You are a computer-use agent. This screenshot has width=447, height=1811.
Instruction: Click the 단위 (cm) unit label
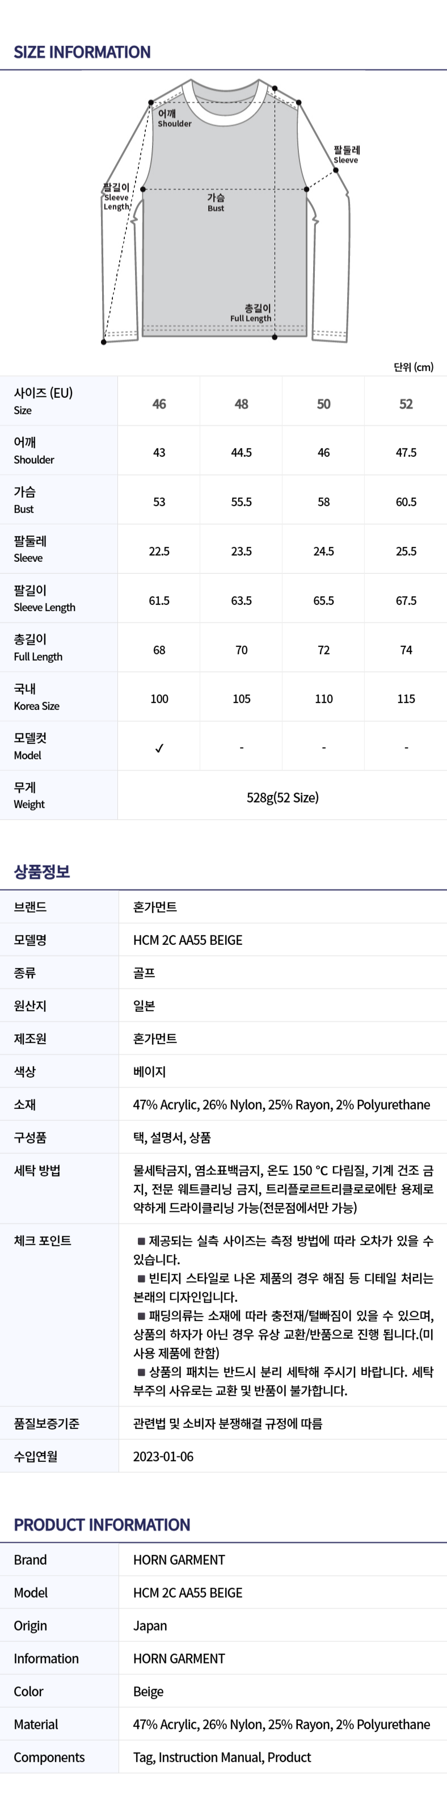414,367
